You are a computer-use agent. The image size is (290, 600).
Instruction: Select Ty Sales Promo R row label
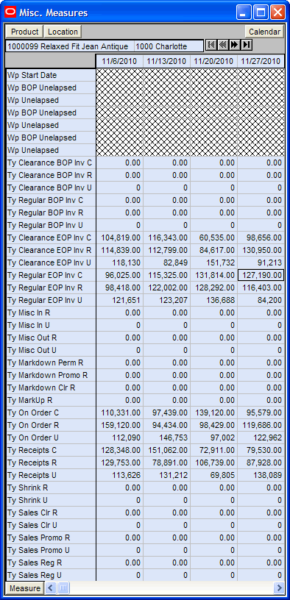pyautogui.click(x=51, y=538)
